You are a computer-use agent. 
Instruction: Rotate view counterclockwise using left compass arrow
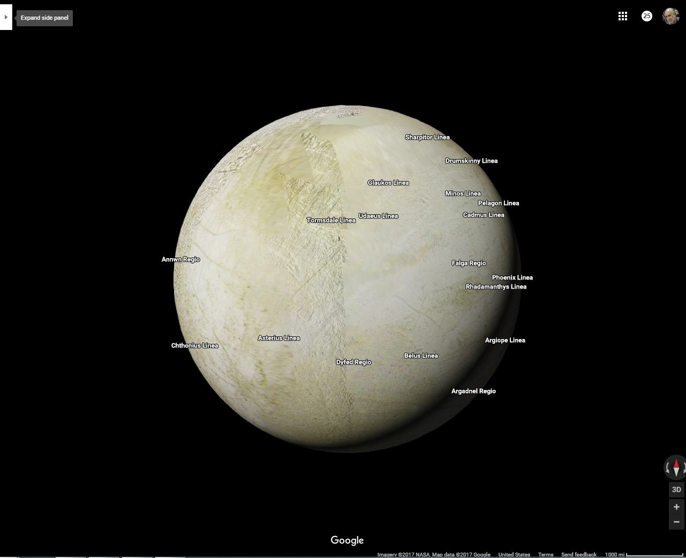(667, 468)
